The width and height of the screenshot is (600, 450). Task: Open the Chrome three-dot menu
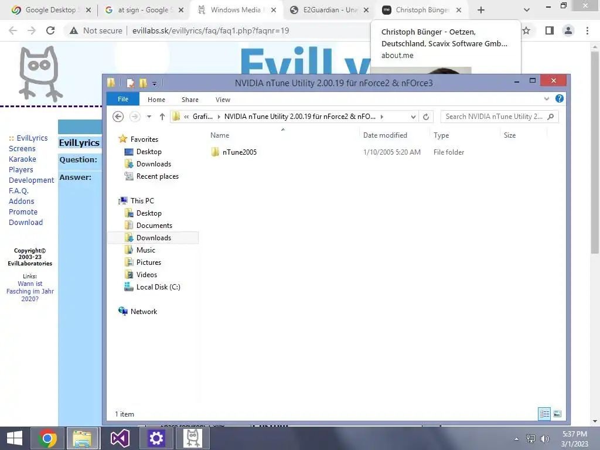[587, 30]
